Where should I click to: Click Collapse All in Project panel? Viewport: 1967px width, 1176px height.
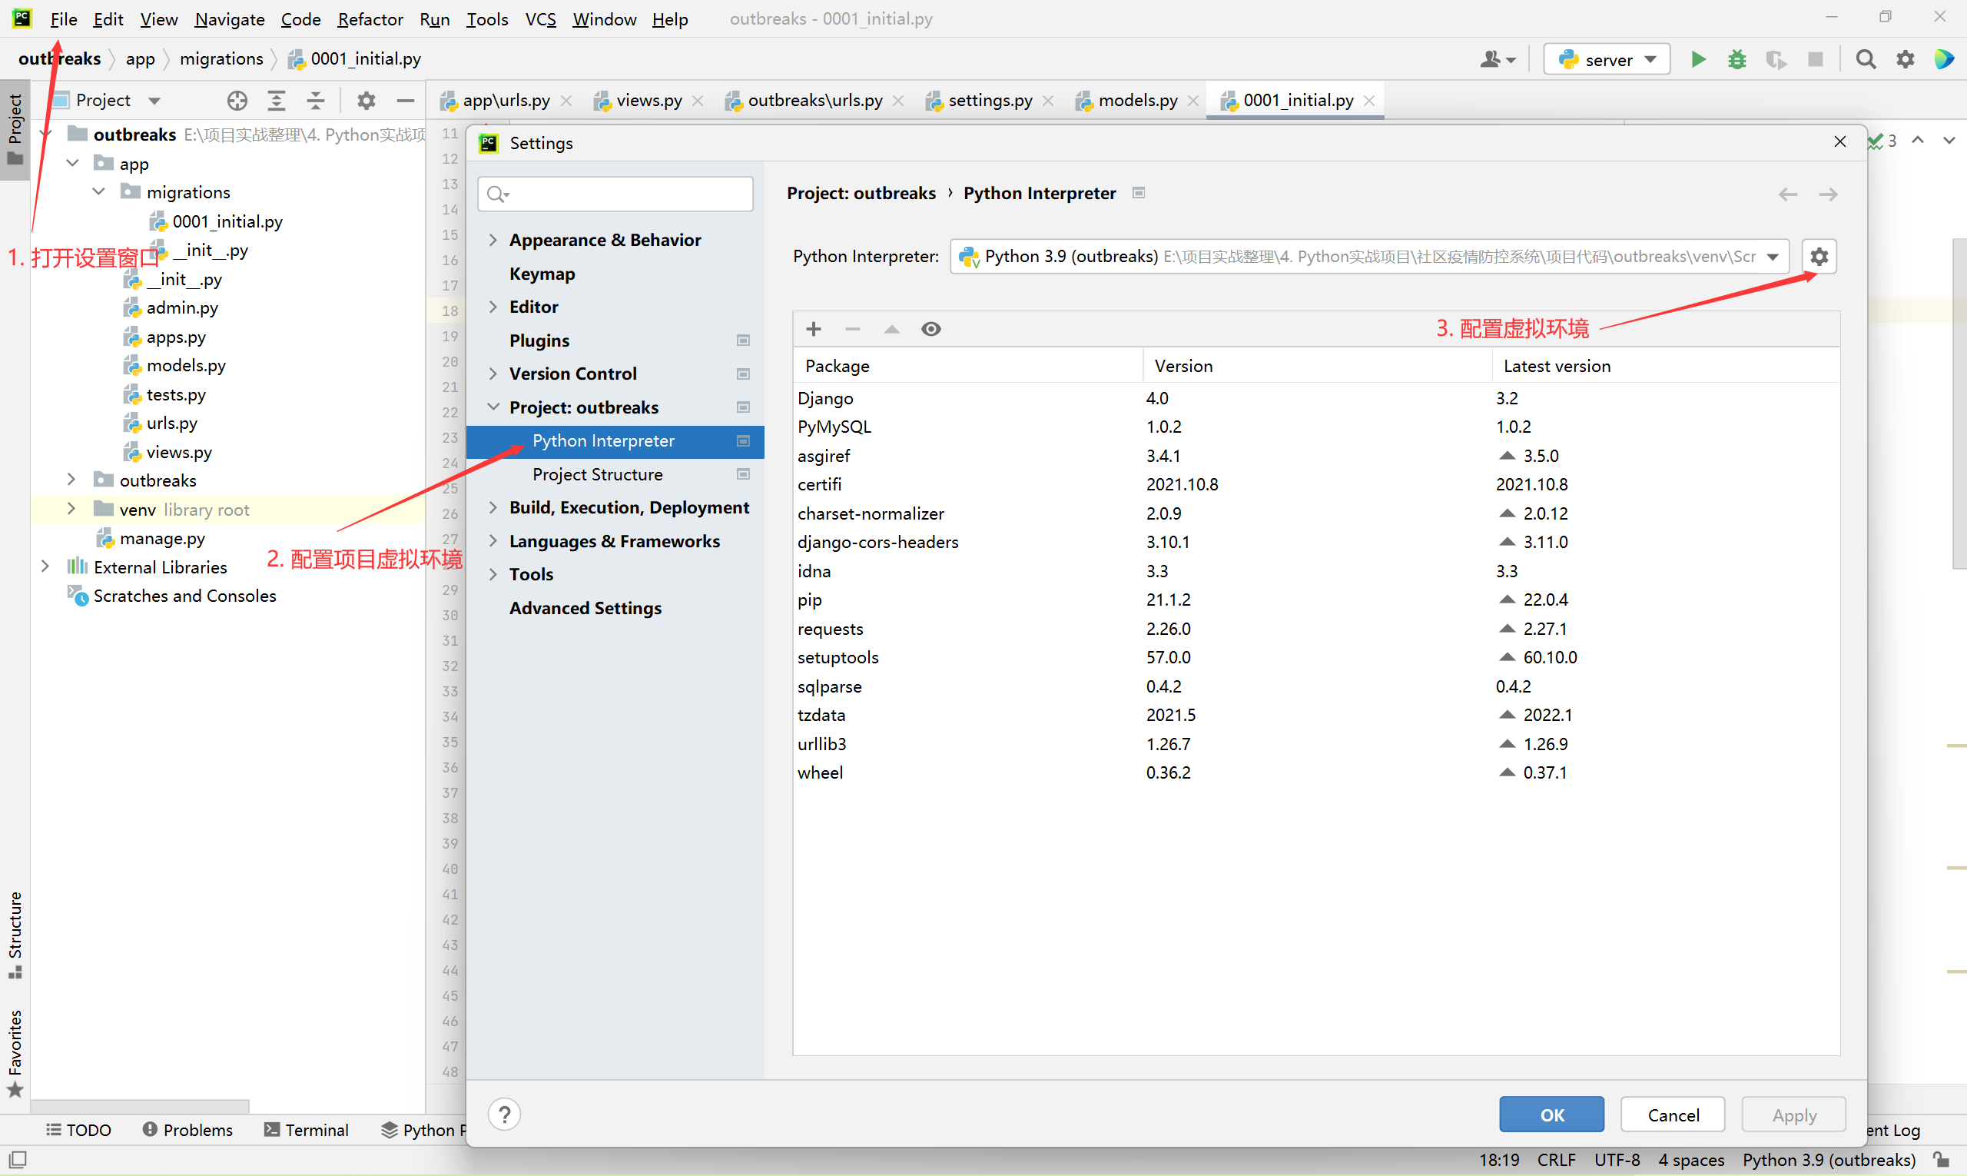click(315, 101)
